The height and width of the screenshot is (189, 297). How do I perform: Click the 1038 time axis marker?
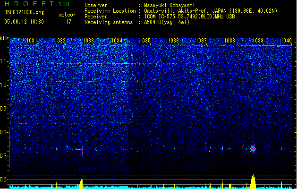pos(229,41)
